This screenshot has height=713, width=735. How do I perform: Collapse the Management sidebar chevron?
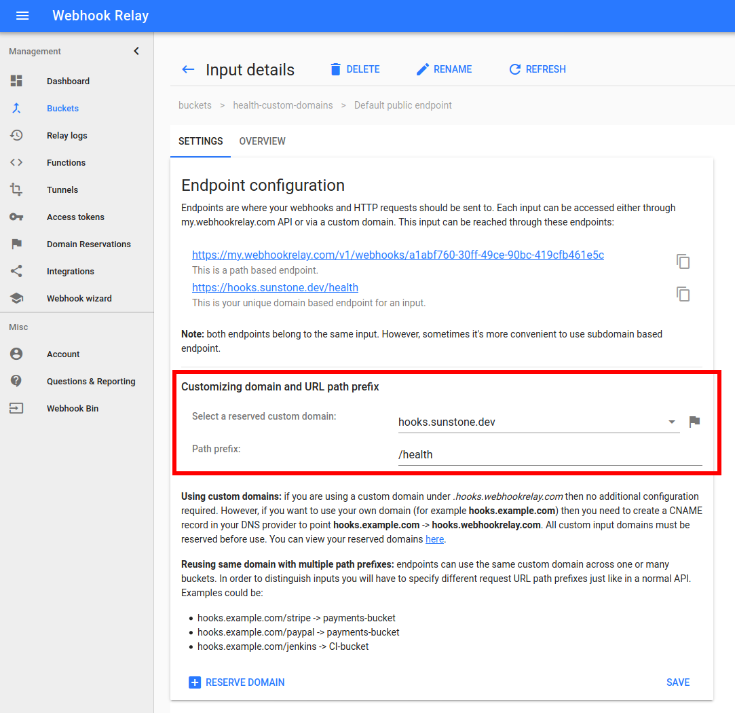tap(136, 51)
